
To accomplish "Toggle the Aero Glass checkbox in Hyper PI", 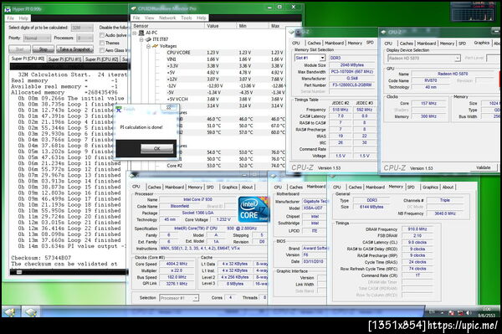I will tap(102, 50).
